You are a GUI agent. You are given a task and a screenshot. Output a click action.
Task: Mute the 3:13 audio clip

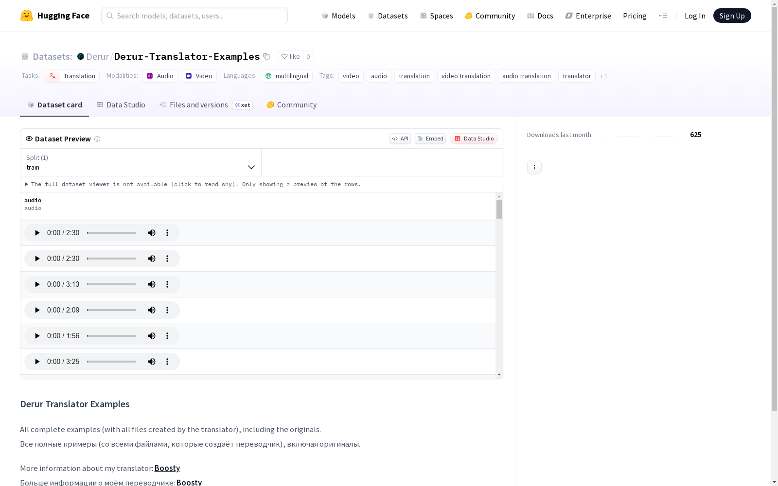pyautogui.click(x=152, y=284)
